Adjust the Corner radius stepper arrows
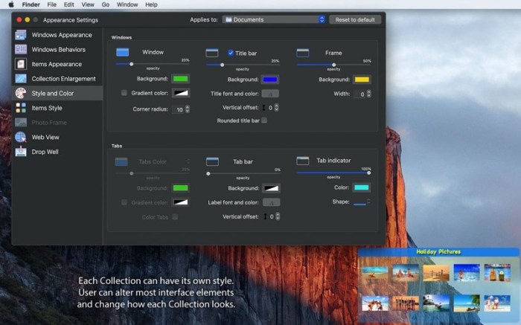Image resolution: width=521 pixels, height=325 pixels. [x=188, y=109]
